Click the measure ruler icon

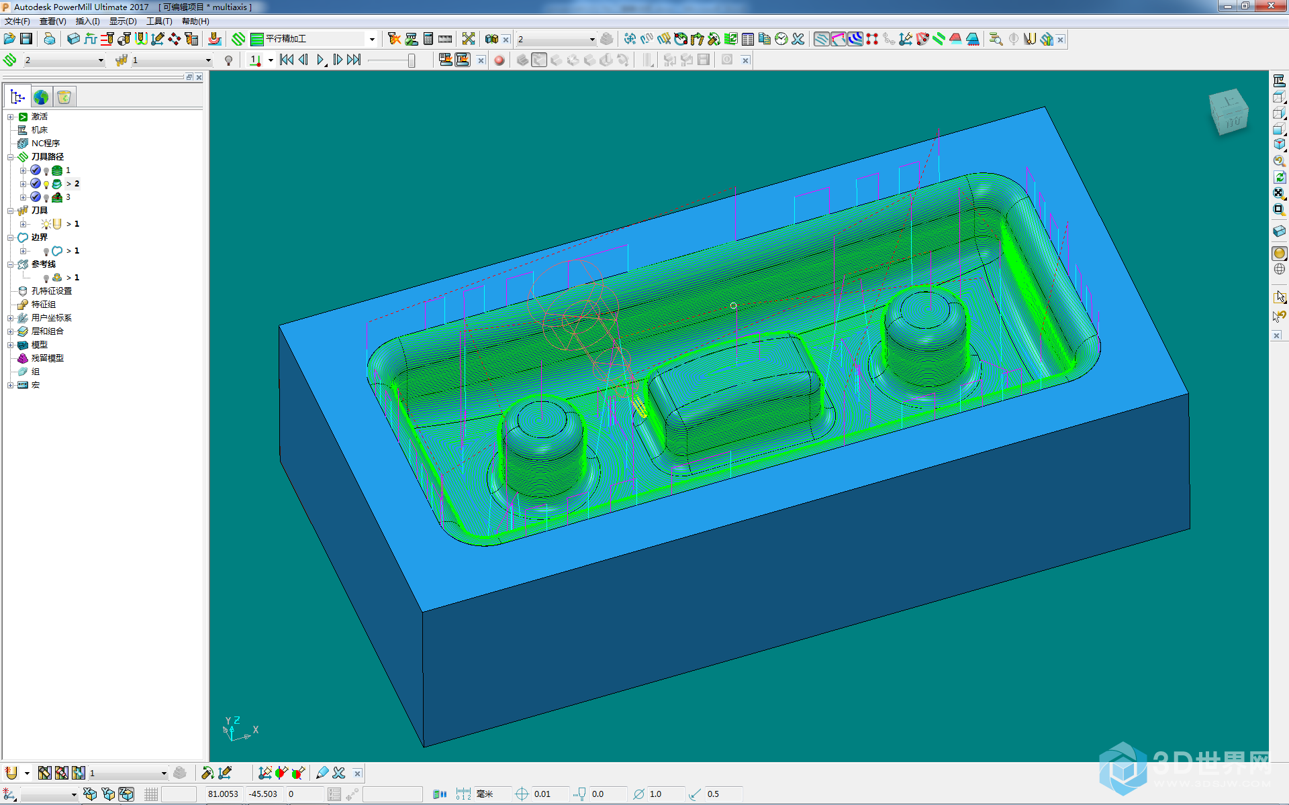[445, 39]
